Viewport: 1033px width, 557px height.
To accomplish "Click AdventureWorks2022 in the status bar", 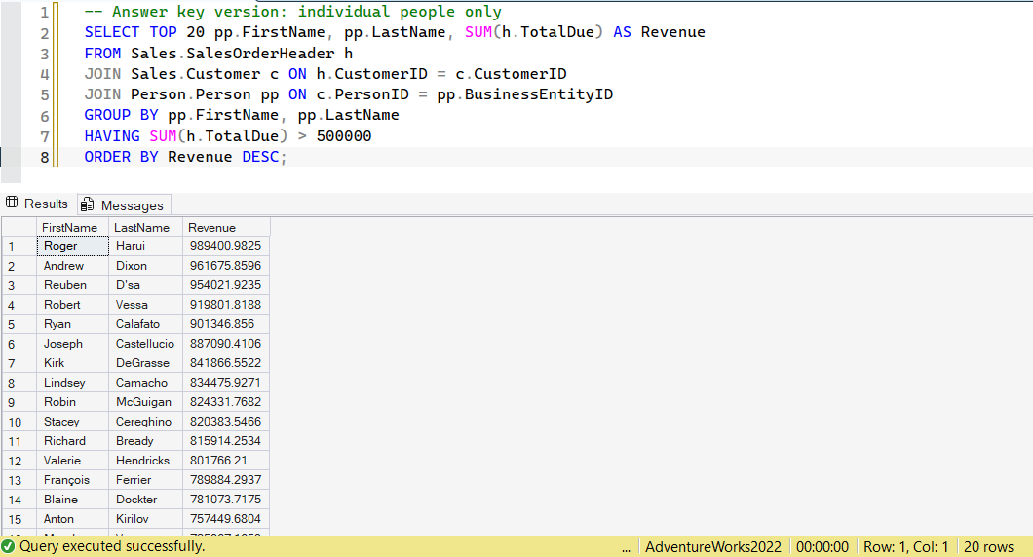I will tap(713, 546).
